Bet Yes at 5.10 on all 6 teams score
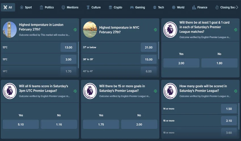Screen dimensions: 241x141 pyautogui.click(x=21, y=124)
